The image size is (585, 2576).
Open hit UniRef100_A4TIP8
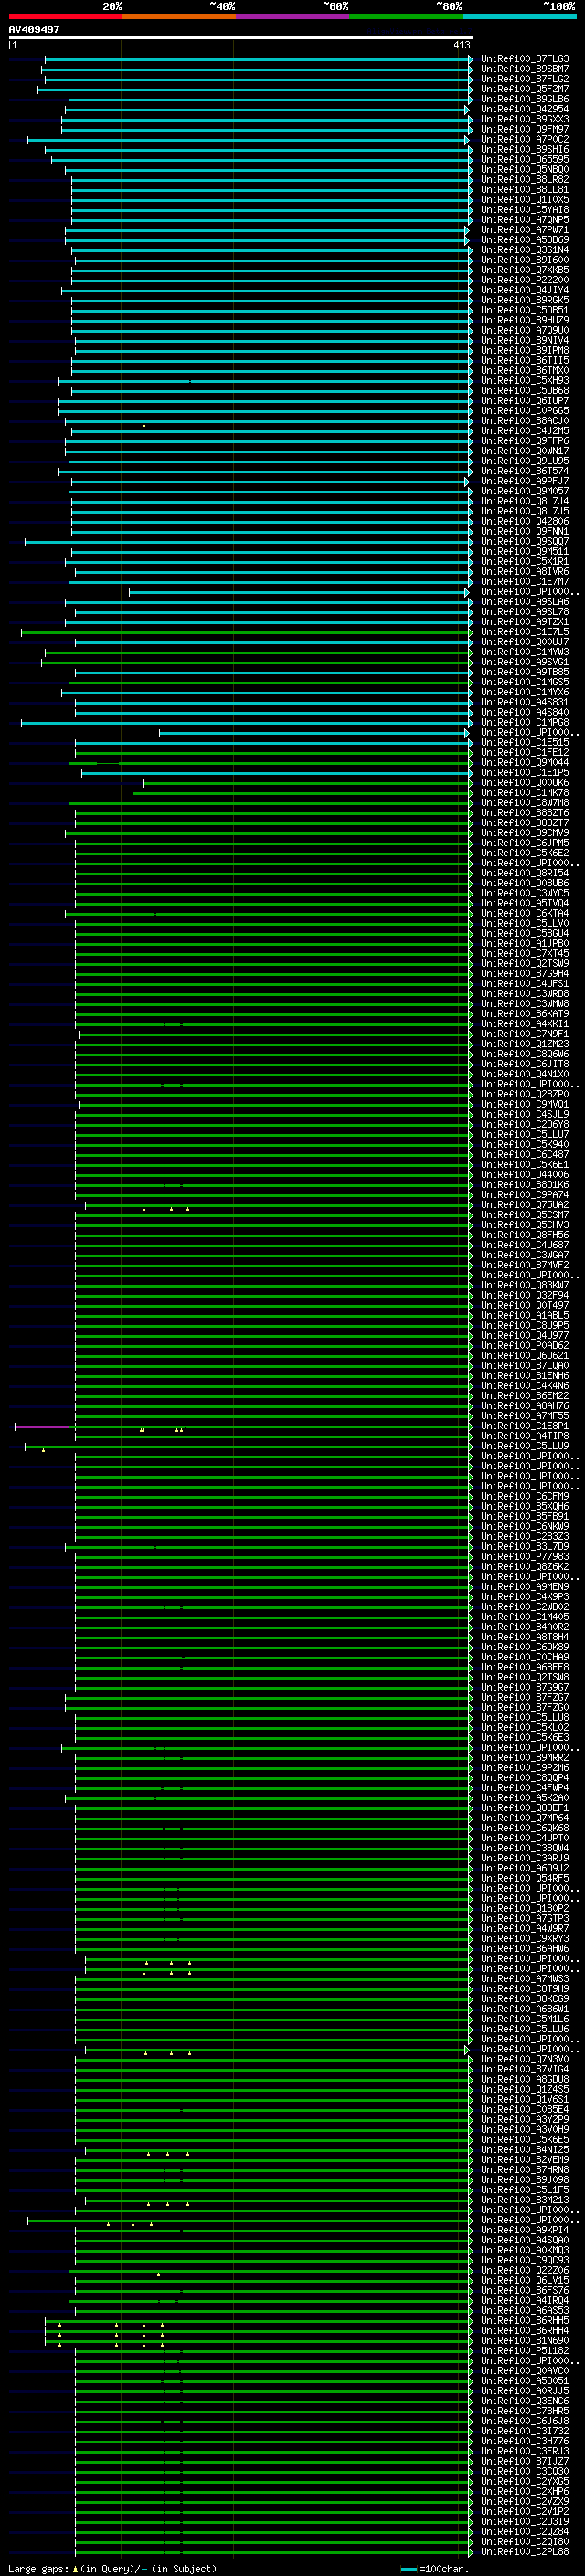point(525,1436)
